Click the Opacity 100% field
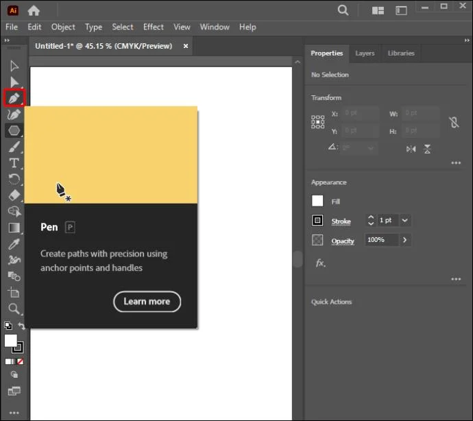The image size is (473, 421). tap(381, 240)
